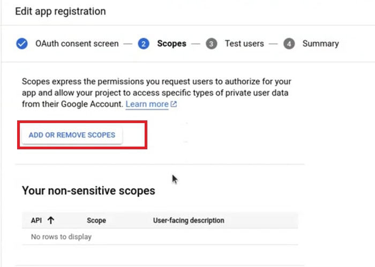Go to the Test users step
This screenshot has width=375, height=267.
tap(244, 44)
